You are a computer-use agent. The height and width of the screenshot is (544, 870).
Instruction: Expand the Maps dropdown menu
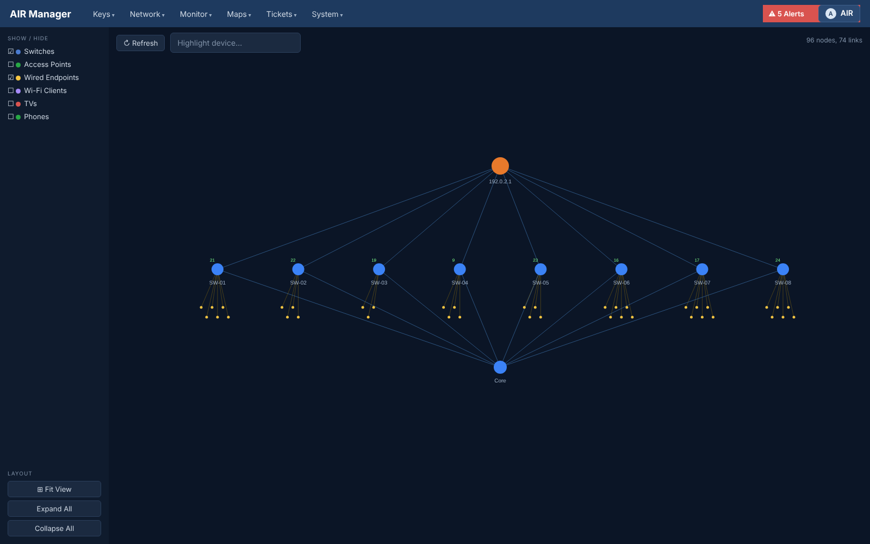coord(239,14)
